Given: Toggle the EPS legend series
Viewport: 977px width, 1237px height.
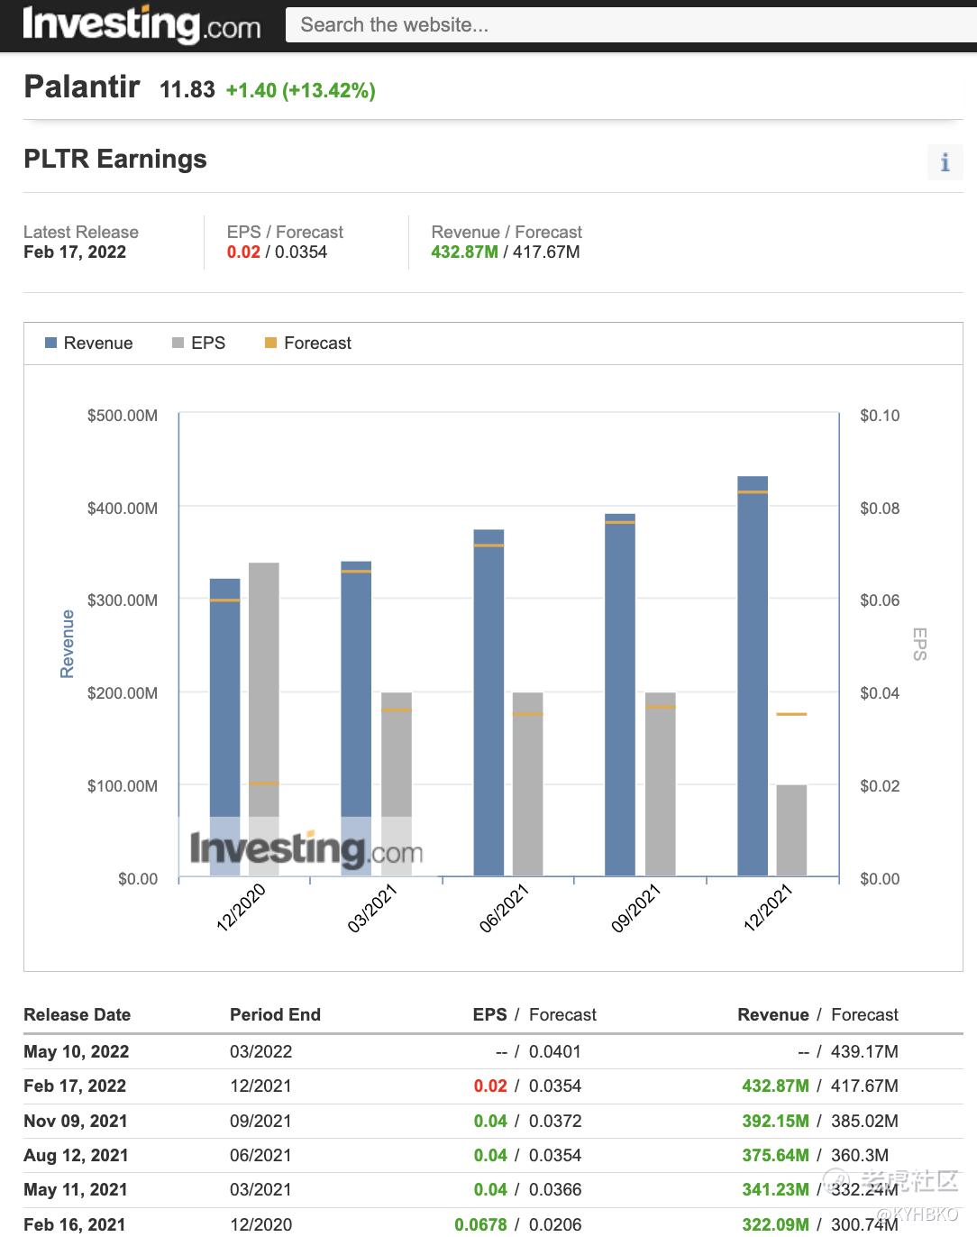Looking at the screenshot, I should [198, 343].
